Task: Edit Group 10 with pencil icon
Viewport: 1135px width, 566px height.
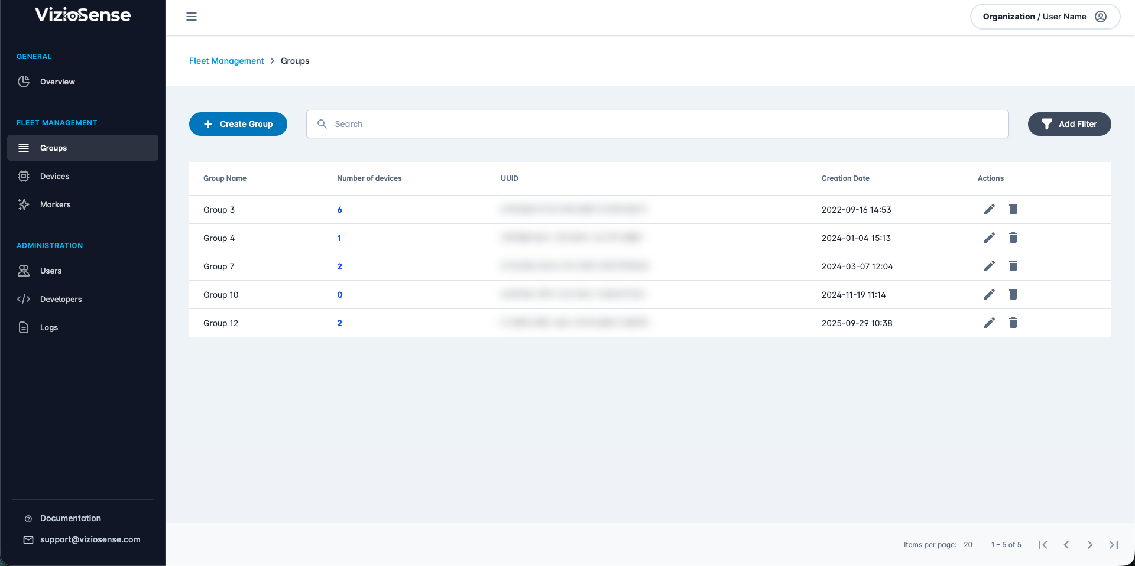Action: click(990, 294)
